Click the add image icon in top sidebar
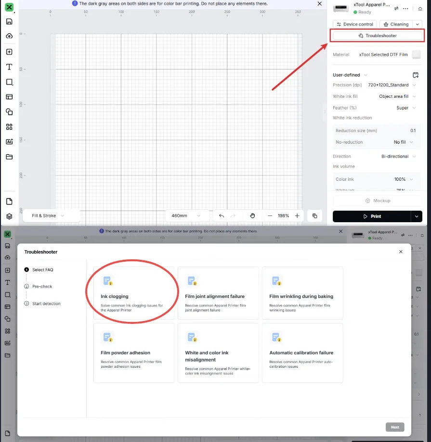This screenshot has width=431, height=442. pyautogui.click(x=9, y=52)
